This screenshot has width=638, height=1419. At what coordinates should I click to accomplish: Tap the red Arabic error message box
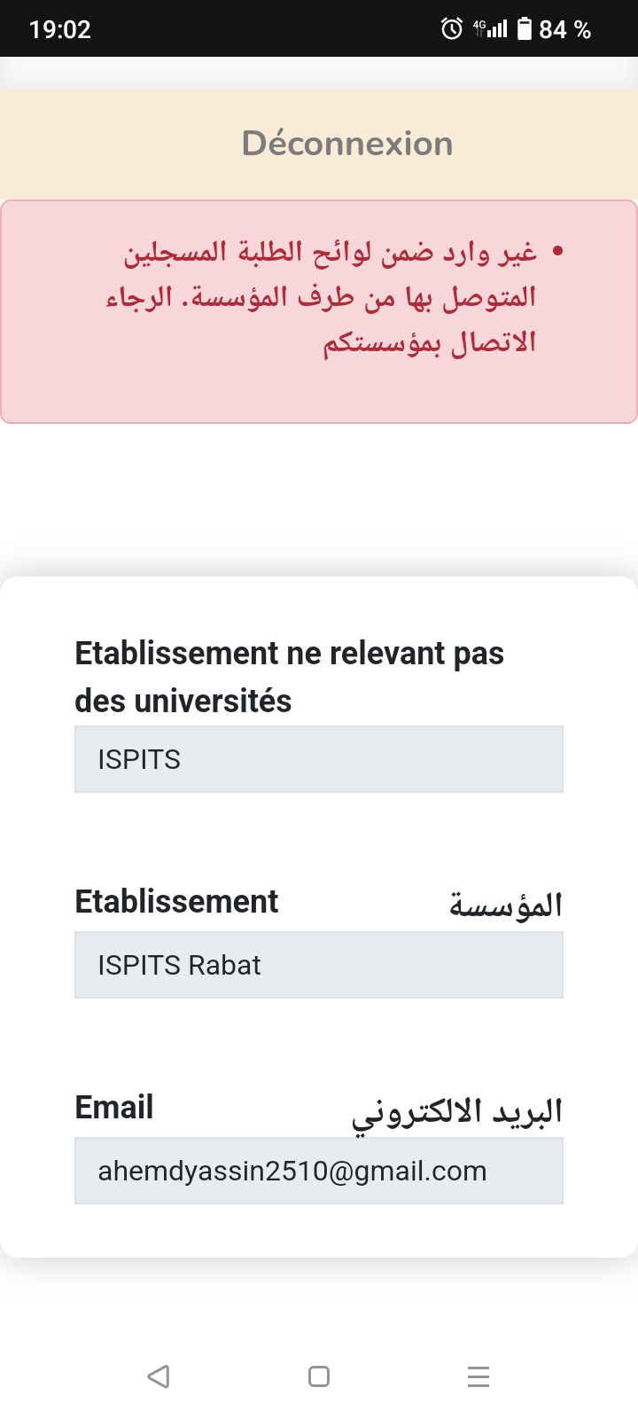click(319, 312)
